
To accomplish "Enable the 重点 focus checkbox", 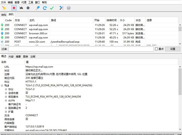I will tap(156, 49).
